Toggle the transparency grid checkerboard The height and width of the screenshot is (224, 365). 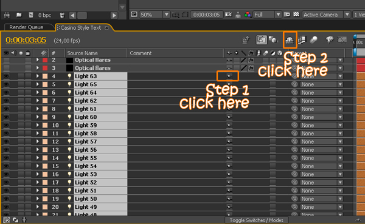tap(296, 15)
